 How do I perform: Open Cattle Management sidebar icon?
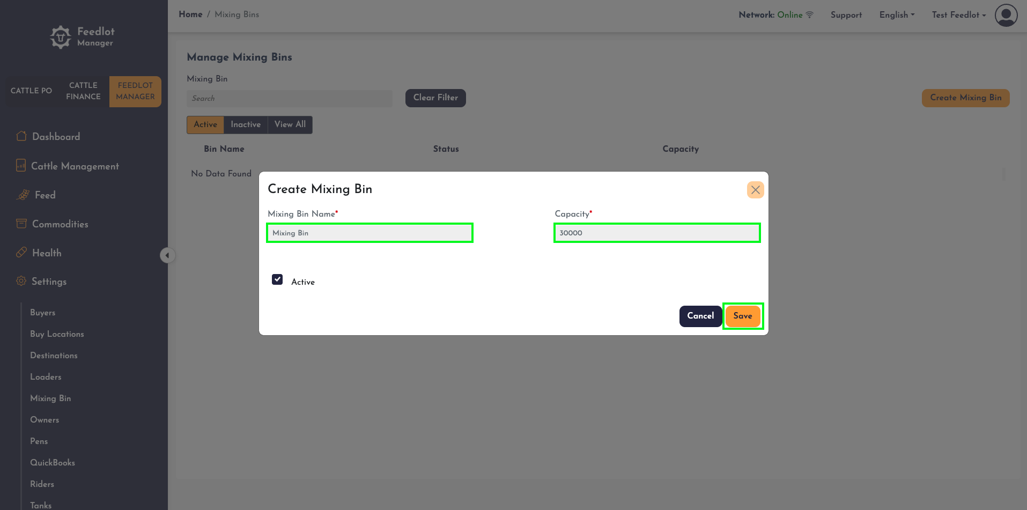(x=21, y=166)
